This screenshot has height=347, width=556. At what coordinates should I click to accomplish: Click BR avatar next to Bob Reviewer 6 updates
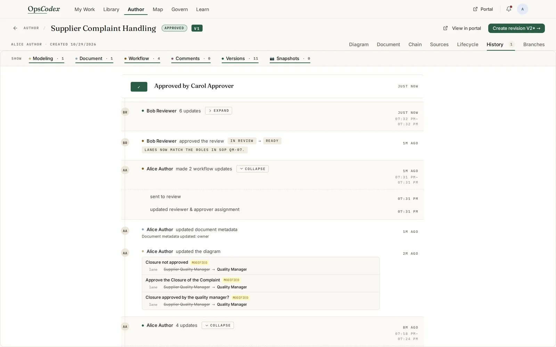125,112
